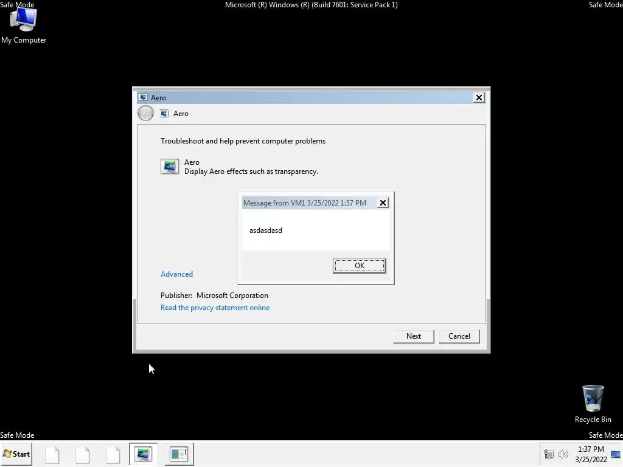Click Troubleshoot and help prevent heading
This screenshot has width=623, height=467.
tap(243, 141)
